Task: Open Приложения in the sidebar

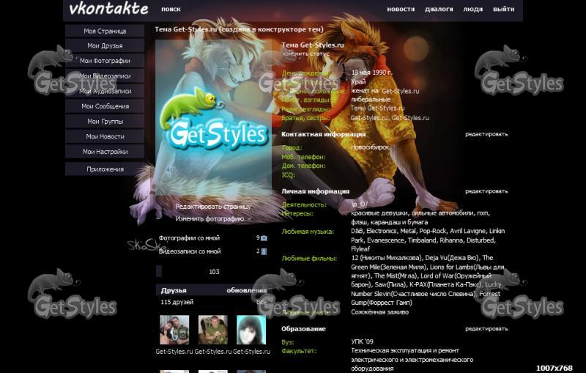Action: click(105, 169)
